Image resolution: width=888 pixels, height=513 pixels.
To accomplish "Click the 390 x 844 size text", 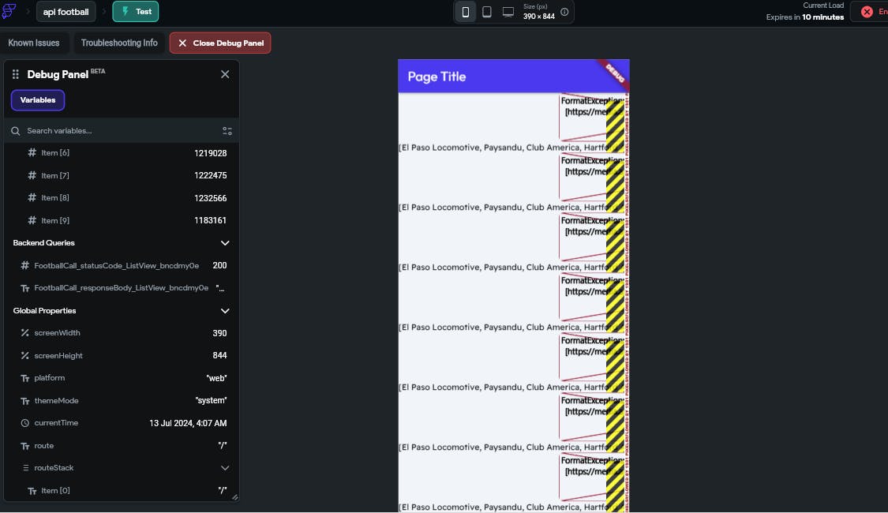I will (538, 17).
